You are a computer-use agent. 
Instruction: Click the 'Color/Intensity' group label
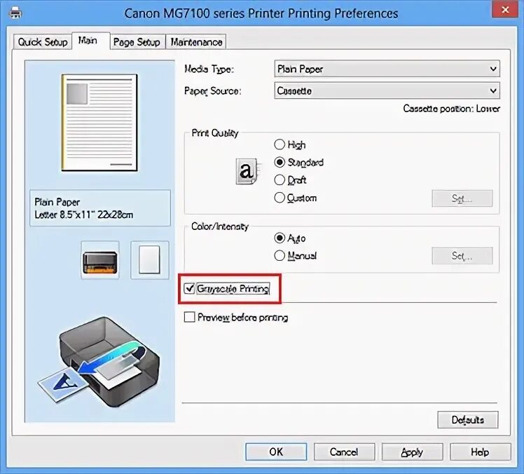pyautogui.click(x=220, y=226)
